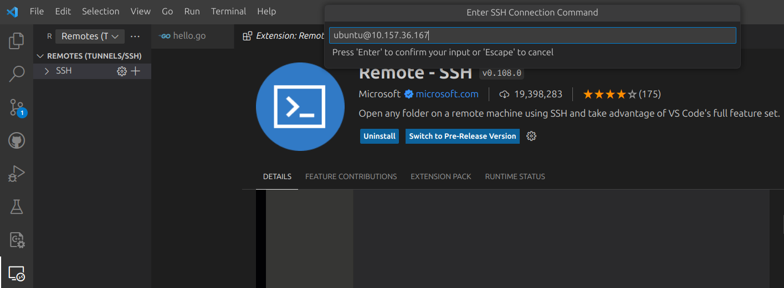
Task: Open the Terminal menu
Action: click(228, 11)
